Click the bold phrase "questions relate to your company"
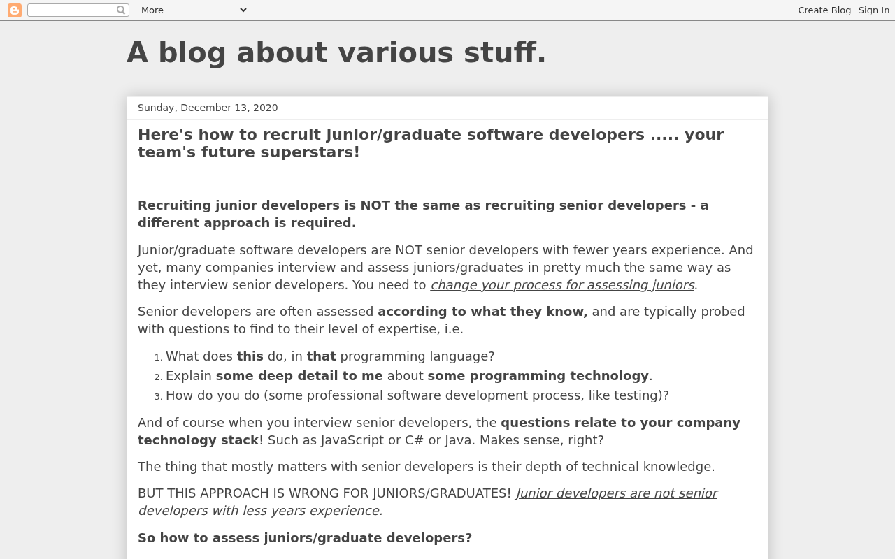 (620, 423)
